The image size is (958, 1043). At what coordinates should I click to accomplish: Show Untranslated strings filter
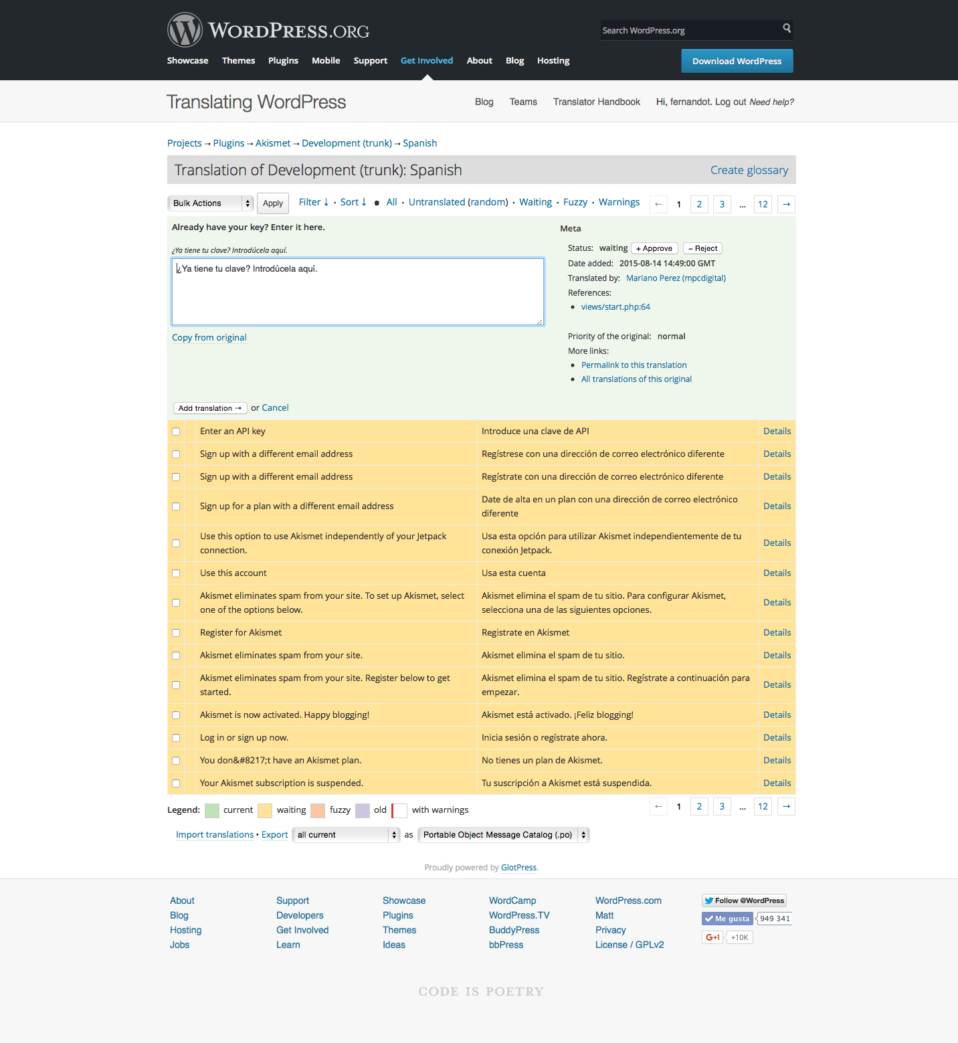pos(437,202)
